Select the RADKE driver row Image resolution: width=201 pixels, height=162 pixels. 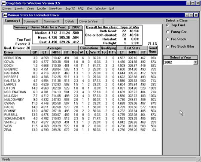tap(80, 107)
